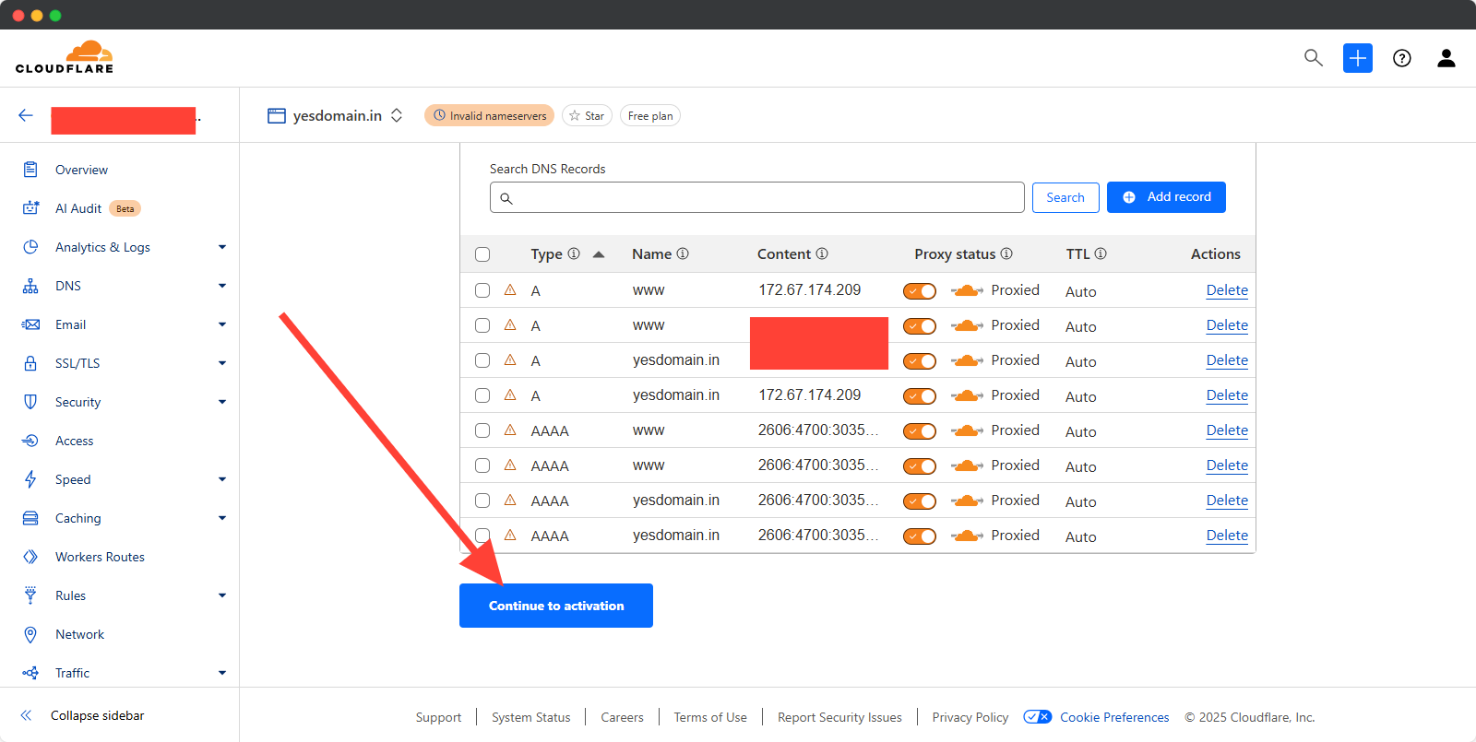Image resolution: width=1476 pixels, height=742 pixels.
Task: Expand SSL/TLS submenu arrow
Action: coord(222,363)
